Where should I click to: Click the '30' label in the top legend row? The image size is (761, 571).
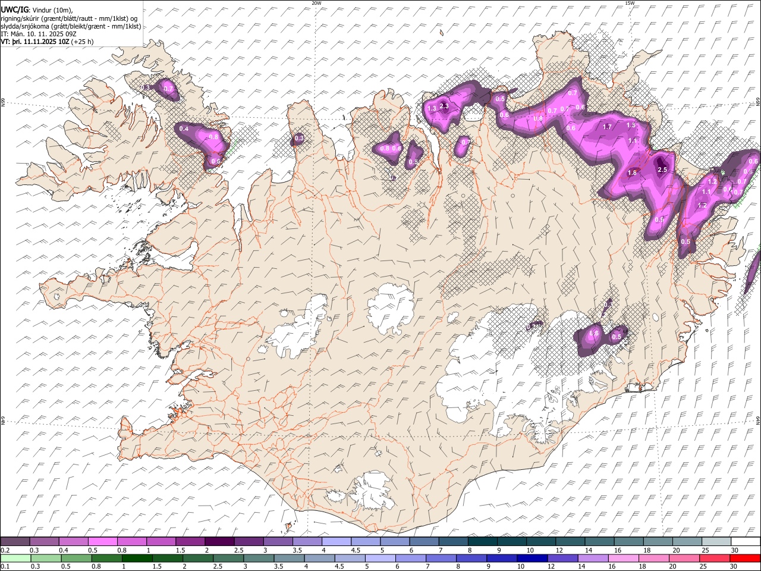[x=735, y=550]
